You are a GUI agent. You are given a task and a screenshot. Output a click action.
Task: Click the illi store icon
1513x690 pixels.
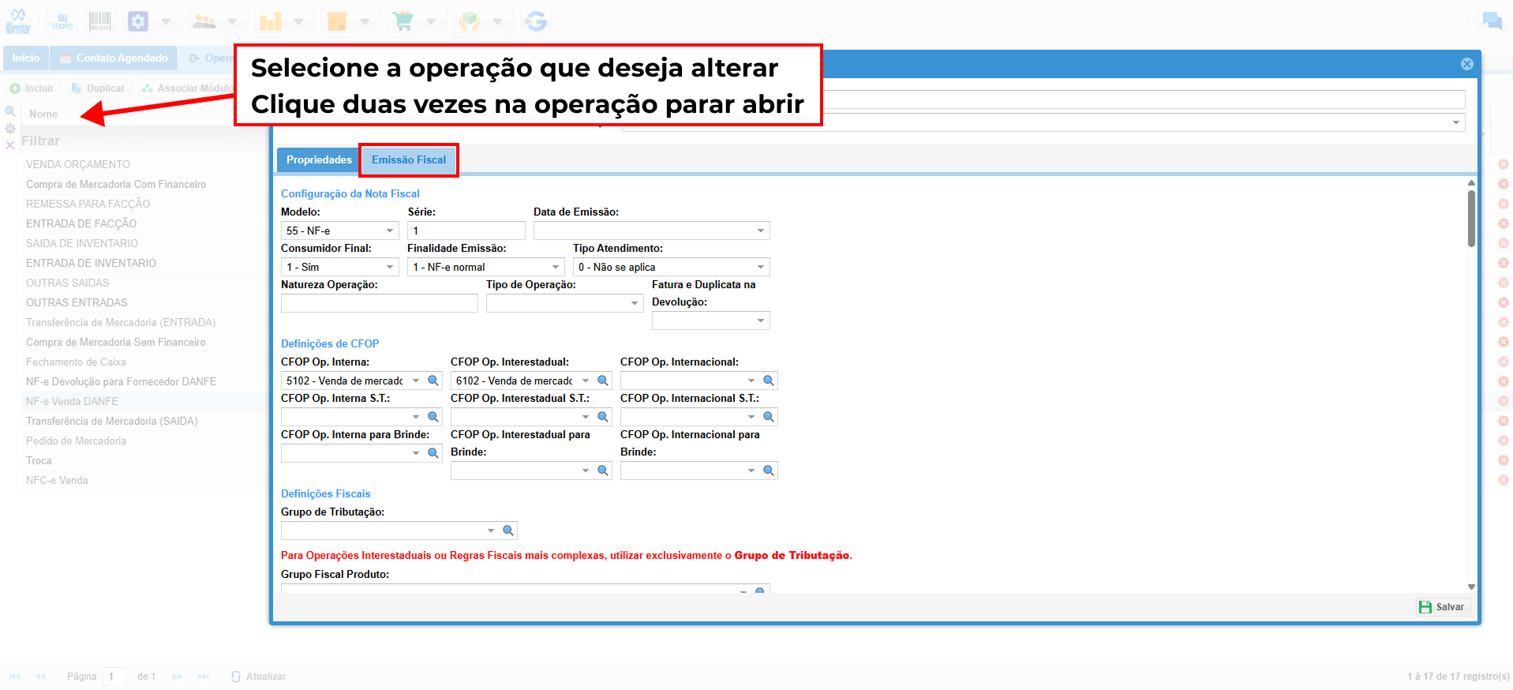coord(62,21)
